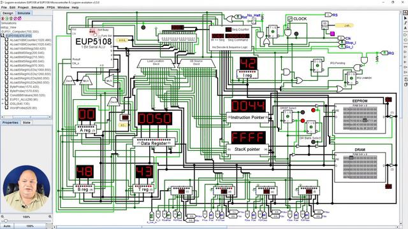The height and width of the screenshot is (229, 408).
Task: Toggle the No_Halt input
Action: pos(254,21)
